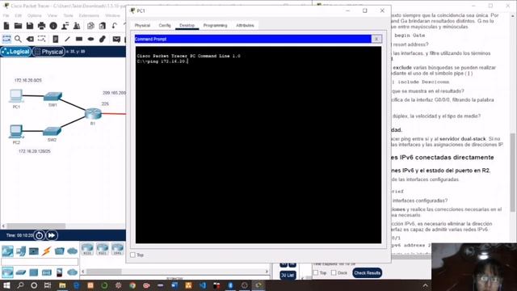
Task: Click the New file toolbar icon
Action: click(6, 26)
